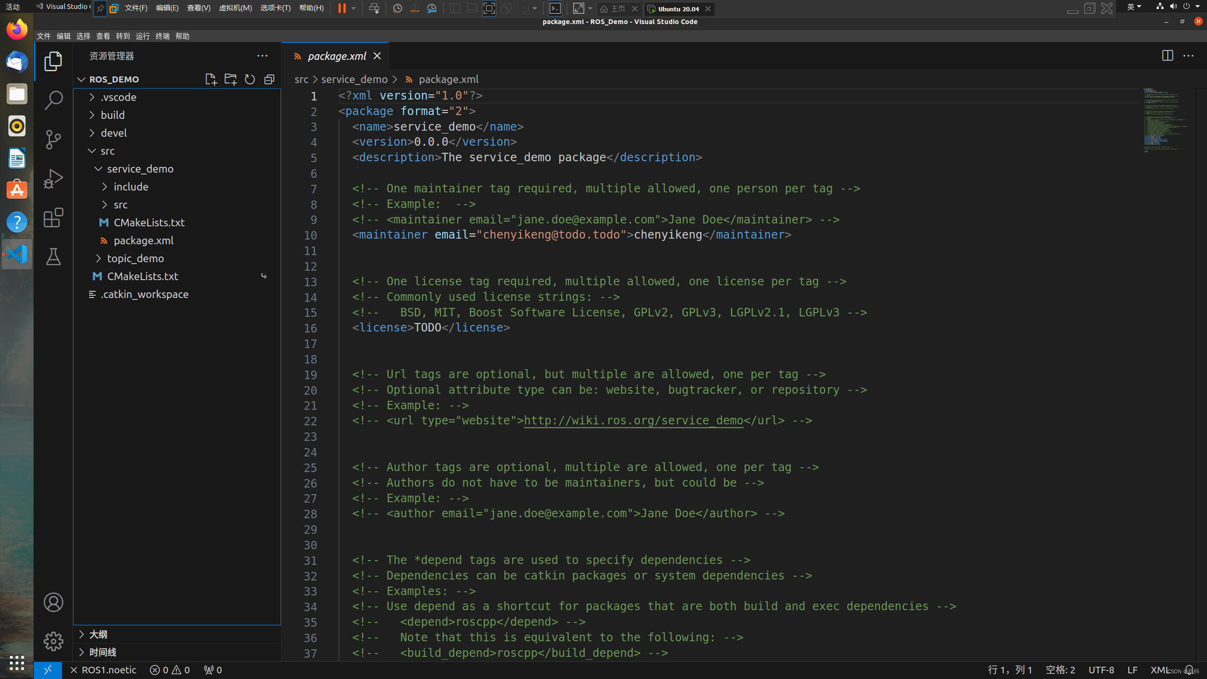Viewport: 1207px width, 679px height.
Task: Click the error/warning status bar icon
Action: (169, 670)
